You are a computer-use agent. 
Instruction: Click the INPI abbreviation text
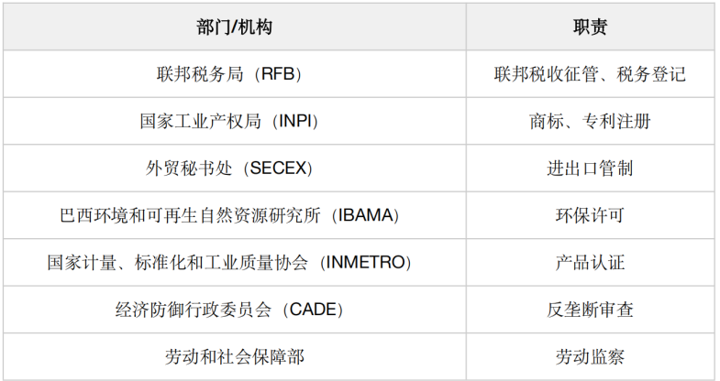coord(295,121)
